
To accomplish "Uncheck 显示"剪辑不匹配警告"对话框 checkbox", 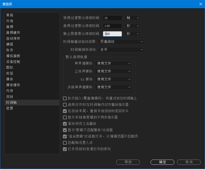I will click(65, 130).
